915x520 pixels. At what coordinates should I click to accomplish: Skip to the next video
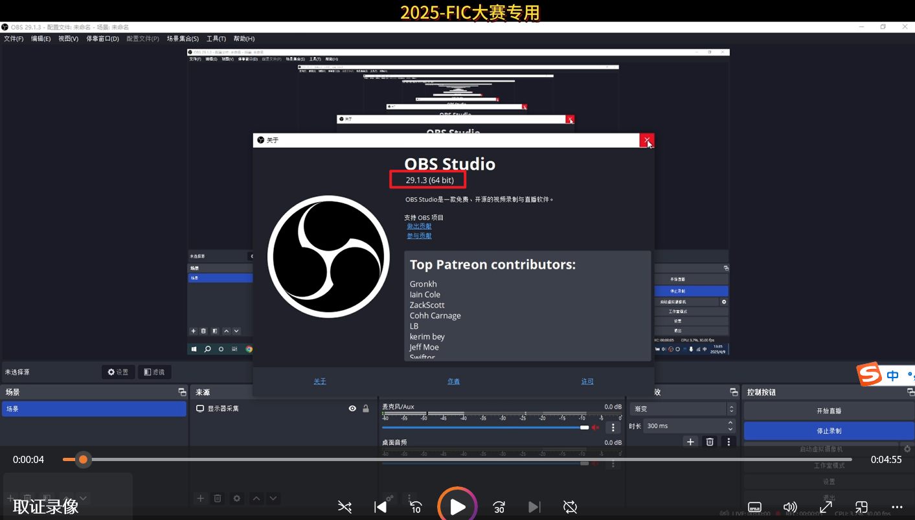534,507
